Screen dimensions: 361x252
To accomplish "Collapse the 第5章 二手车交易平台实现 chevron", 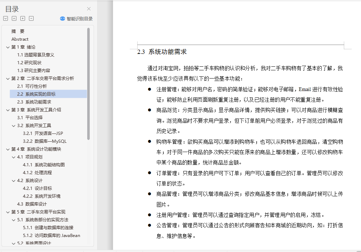I will coord(8,212).
